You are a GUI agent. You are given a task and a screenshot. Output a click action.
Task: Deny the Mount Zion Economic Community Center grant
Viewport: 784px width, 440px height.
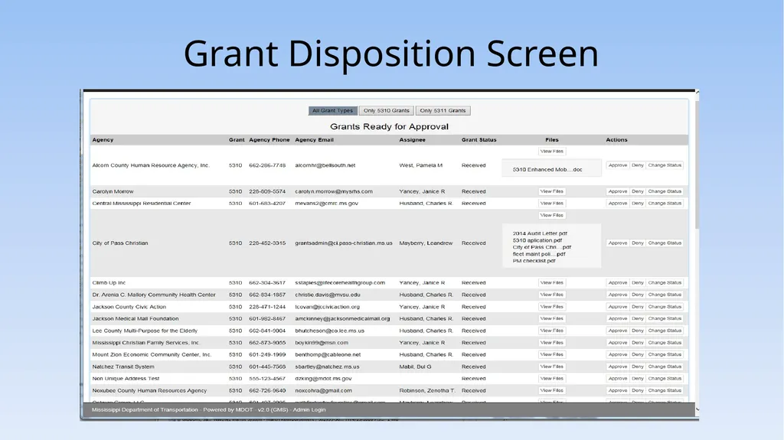[x=637, y=354]
